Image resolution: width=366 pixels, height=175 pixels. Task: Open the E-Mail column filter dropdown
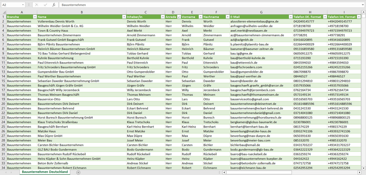point(291,17)
